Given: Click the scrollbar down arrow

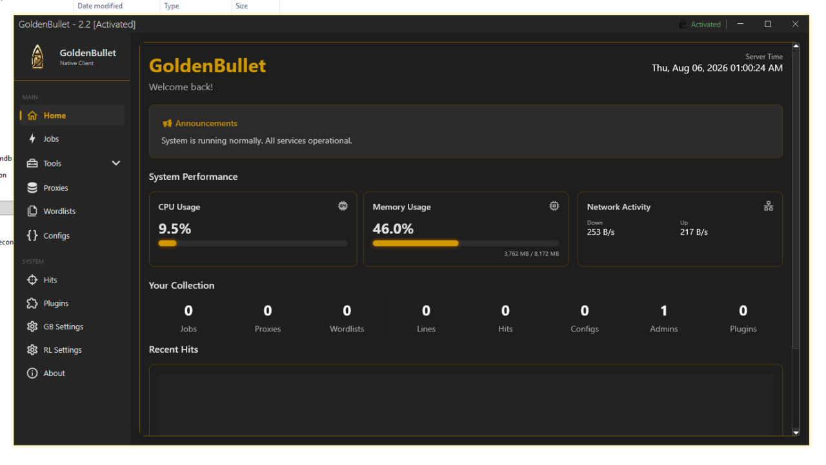Looking at the screenshot, I should (796, 433).
